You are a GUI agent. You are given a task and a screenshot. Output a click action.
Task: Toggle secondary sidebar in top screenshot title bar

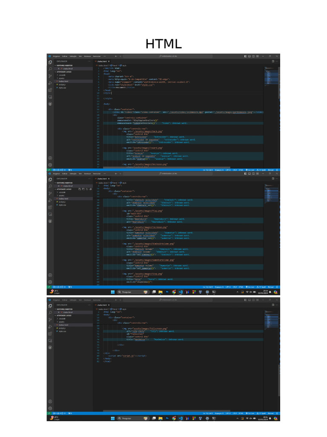pyautogui.click(x=253, y=56)
